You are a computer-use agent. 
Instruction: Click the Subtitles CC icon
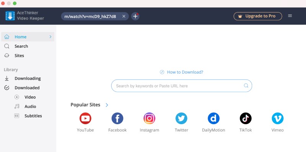pos(17,116)
